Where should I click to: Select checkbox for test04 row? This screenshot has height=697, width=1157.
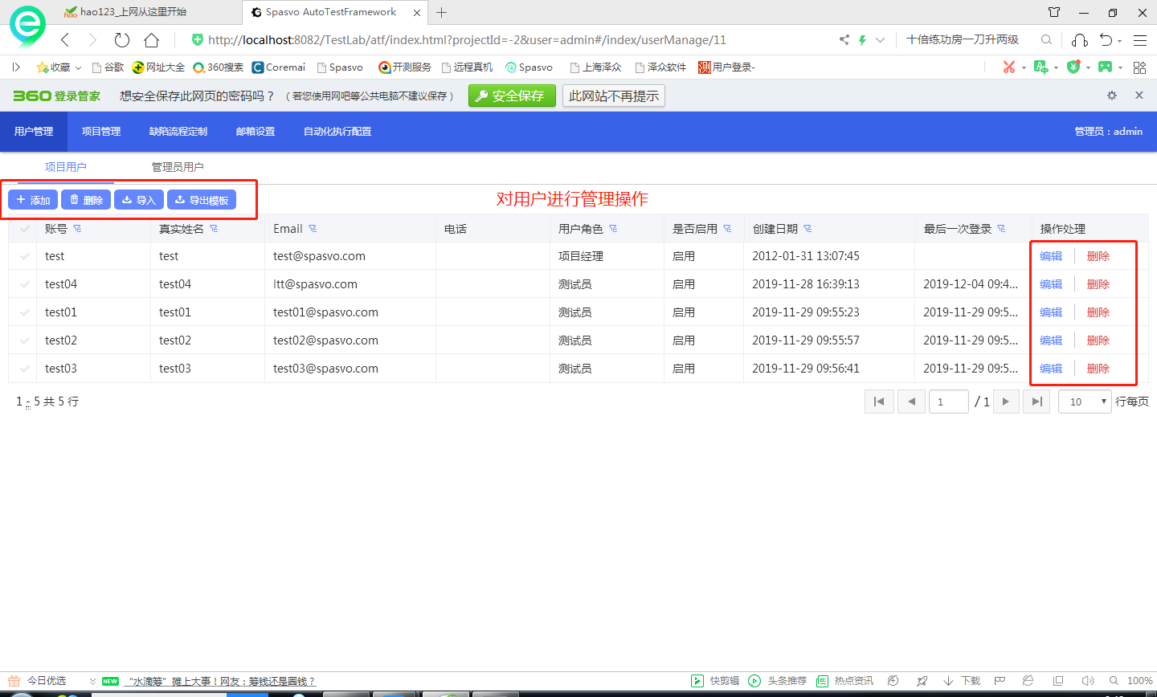point(25,284)
